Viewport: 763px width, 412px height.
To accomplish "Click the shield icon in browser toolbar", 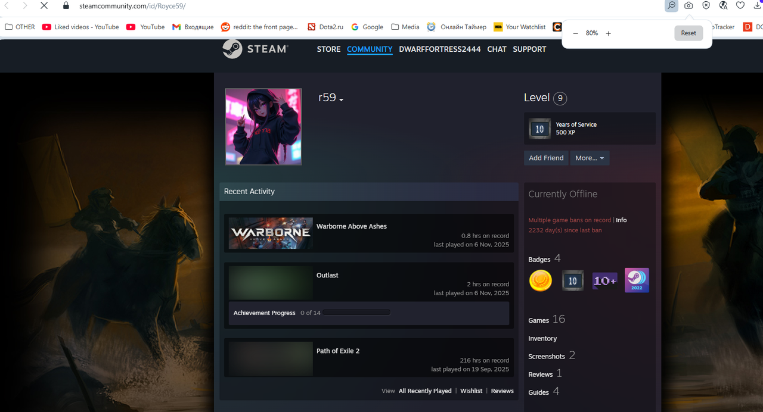I will [x=706, y=5].
